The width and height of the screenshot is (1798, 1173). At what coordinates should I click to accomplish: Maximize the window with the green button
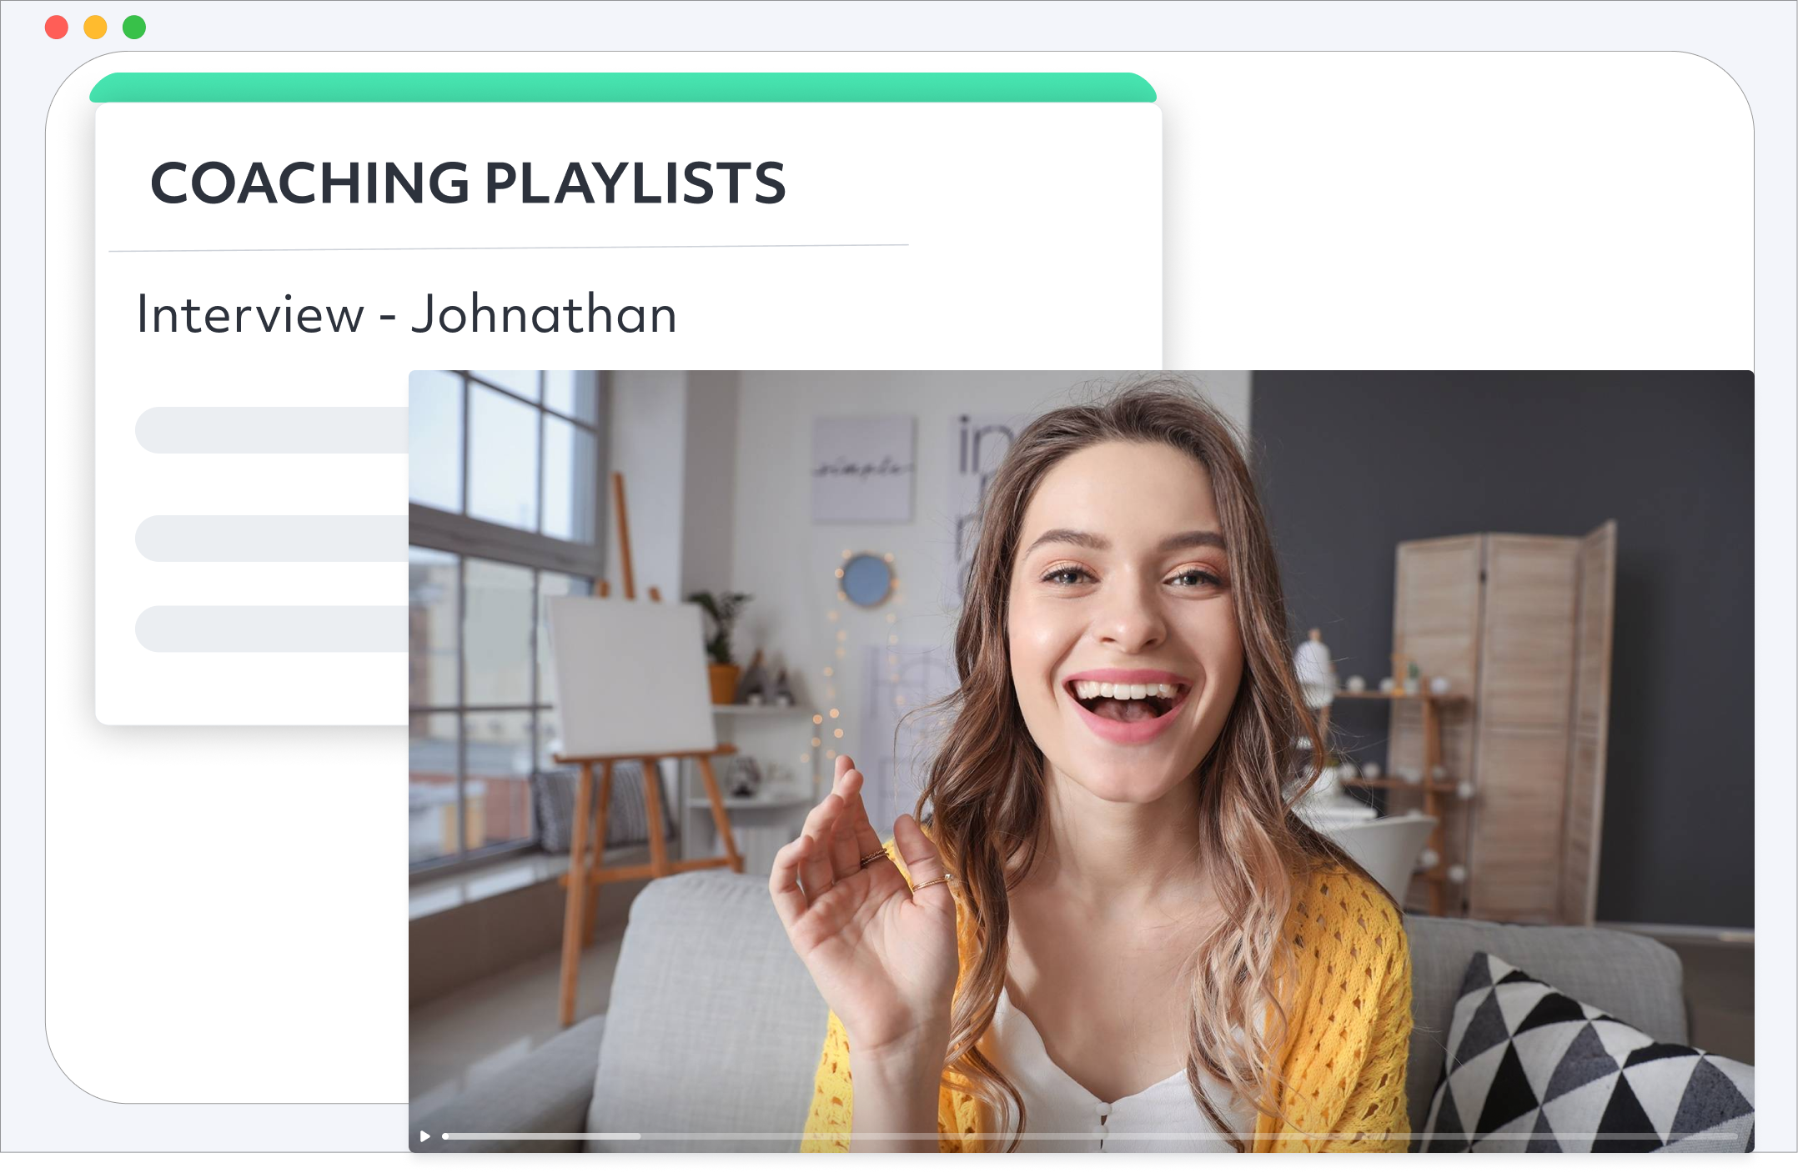134,28
